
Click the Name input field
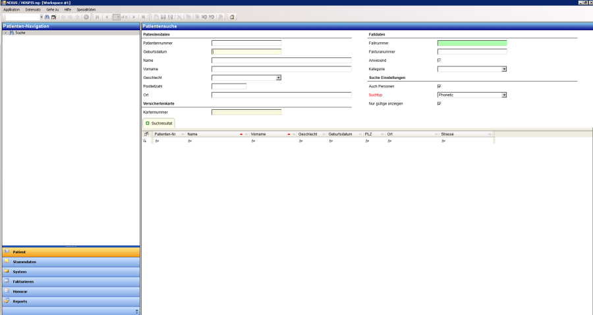(x=281, y=61)
